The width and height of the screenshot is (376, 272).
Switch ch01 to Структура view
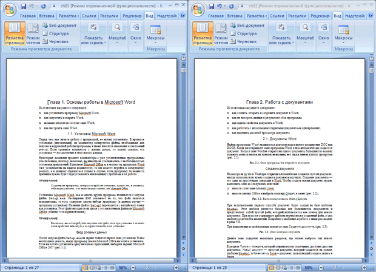coord(56,33)
